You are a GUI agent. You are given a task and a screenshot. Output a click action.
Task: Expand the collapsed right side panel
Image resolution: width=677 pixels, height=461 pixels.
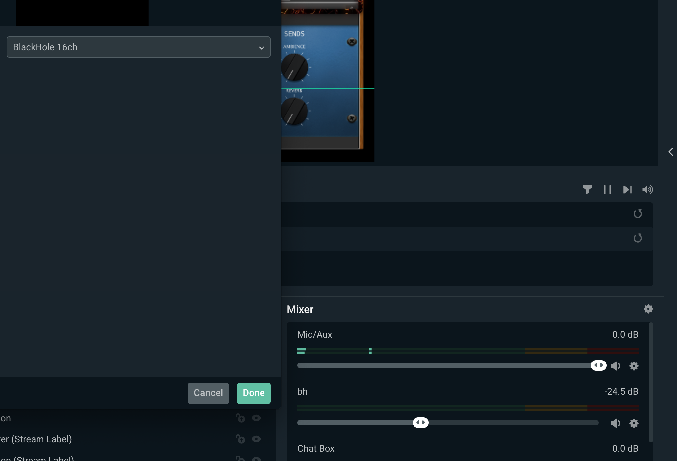pos(670,152)
